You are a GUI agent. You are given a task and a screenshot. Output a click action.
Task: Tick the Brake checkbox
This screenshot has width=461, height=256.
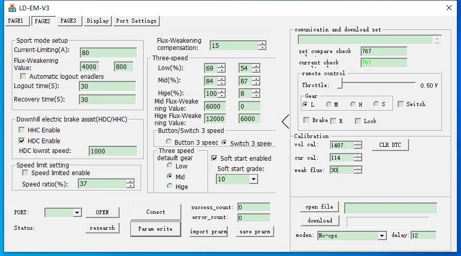[x=306, y=120]
